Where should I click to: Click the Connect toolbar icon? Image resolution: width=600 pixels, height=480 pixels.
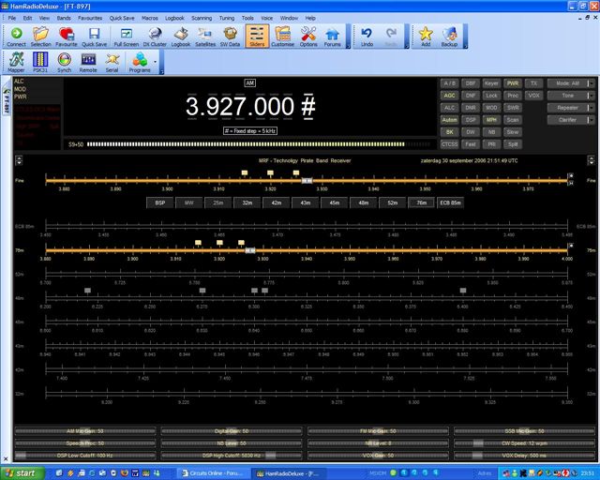[x=16, y=36]
